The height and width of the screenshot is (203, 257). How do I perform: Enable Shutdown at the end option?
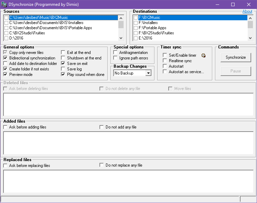click(63, 58)
